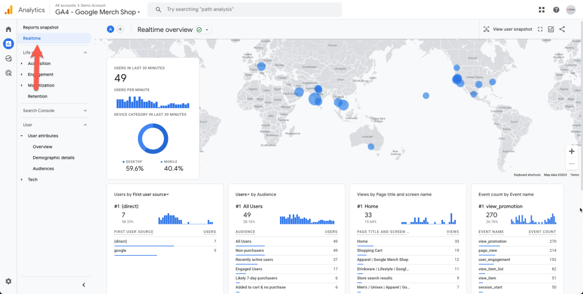This screenshot has height=294, width=583.
Task: Toggle fullscreen map view icon
Action: point(540,30)
